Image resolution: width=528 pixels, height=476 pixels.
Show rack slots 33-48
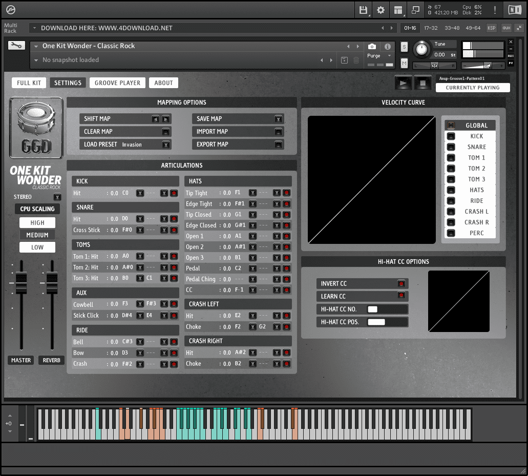pyautogui.click(x=452, y=28)
